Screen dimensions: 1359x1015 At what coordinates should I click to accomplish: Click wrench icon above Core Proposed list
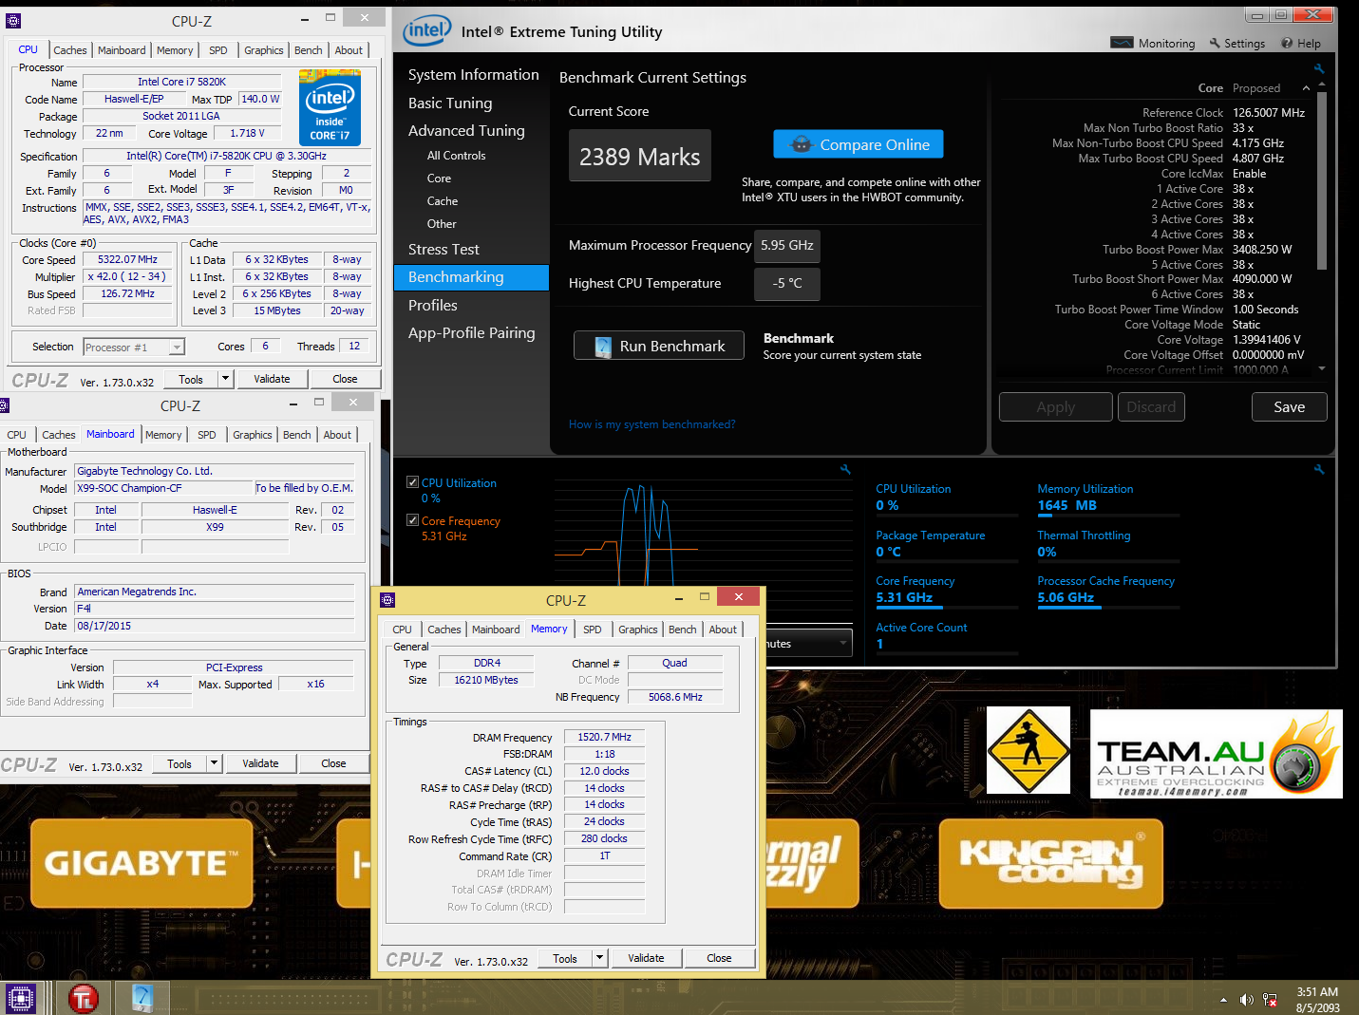[1319, 68]
